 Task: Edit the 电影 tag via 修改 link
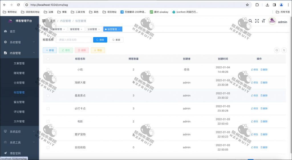[x=254, y=121]
